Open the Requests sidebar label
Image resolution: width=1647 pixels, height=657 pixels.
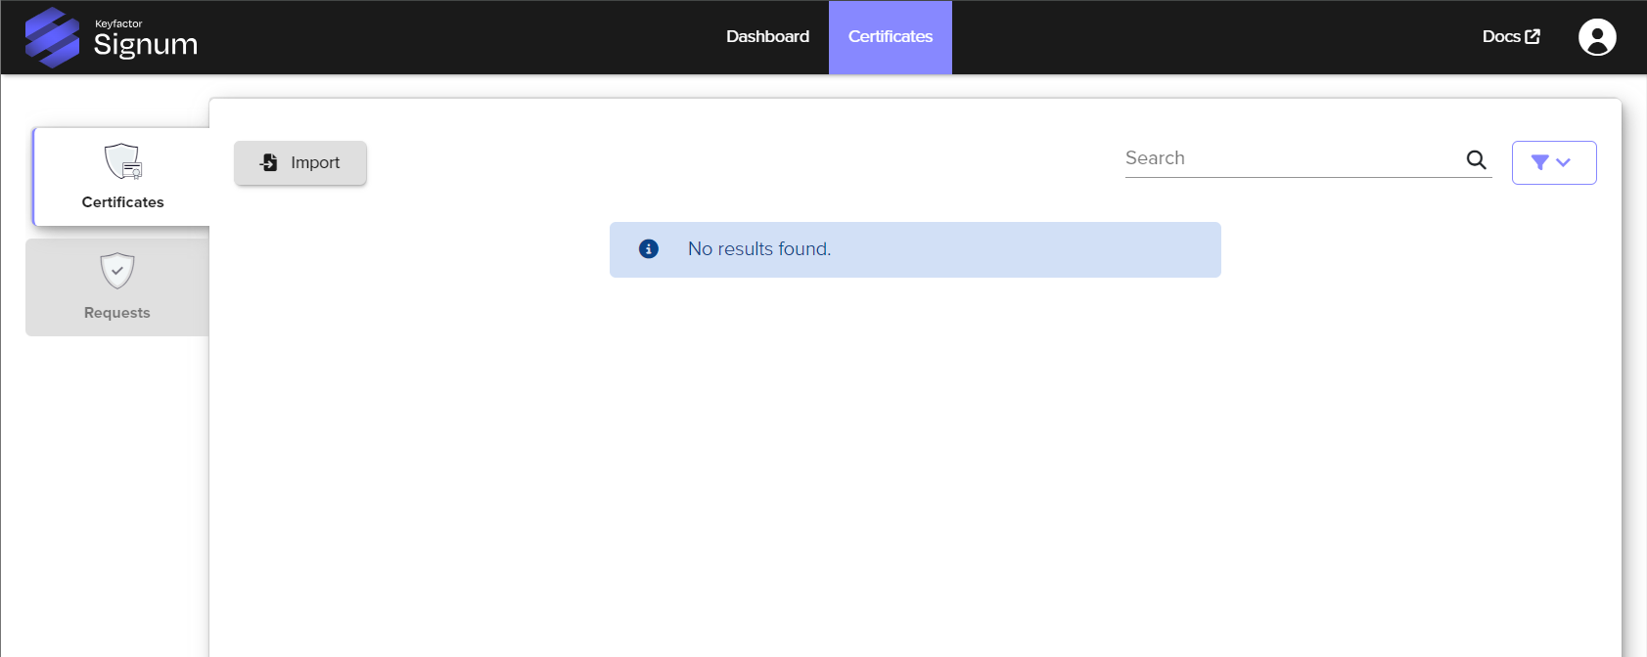click(x=117, y=313)
